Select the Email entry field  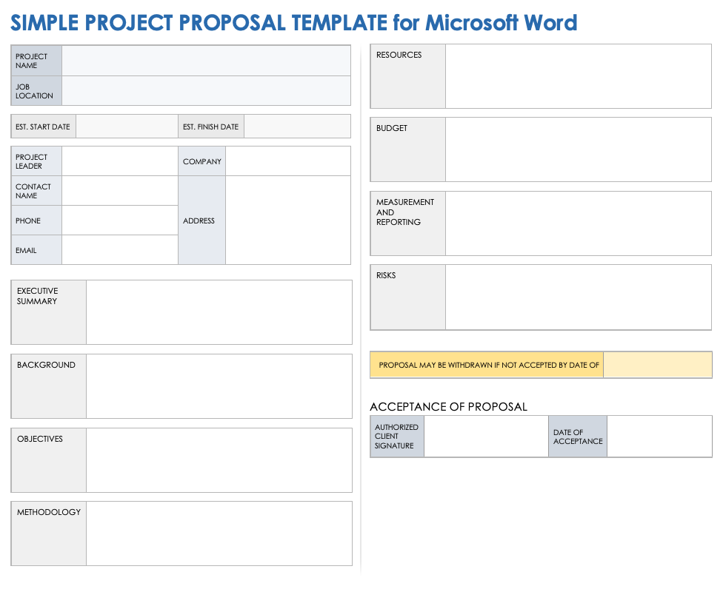[120, 250]
